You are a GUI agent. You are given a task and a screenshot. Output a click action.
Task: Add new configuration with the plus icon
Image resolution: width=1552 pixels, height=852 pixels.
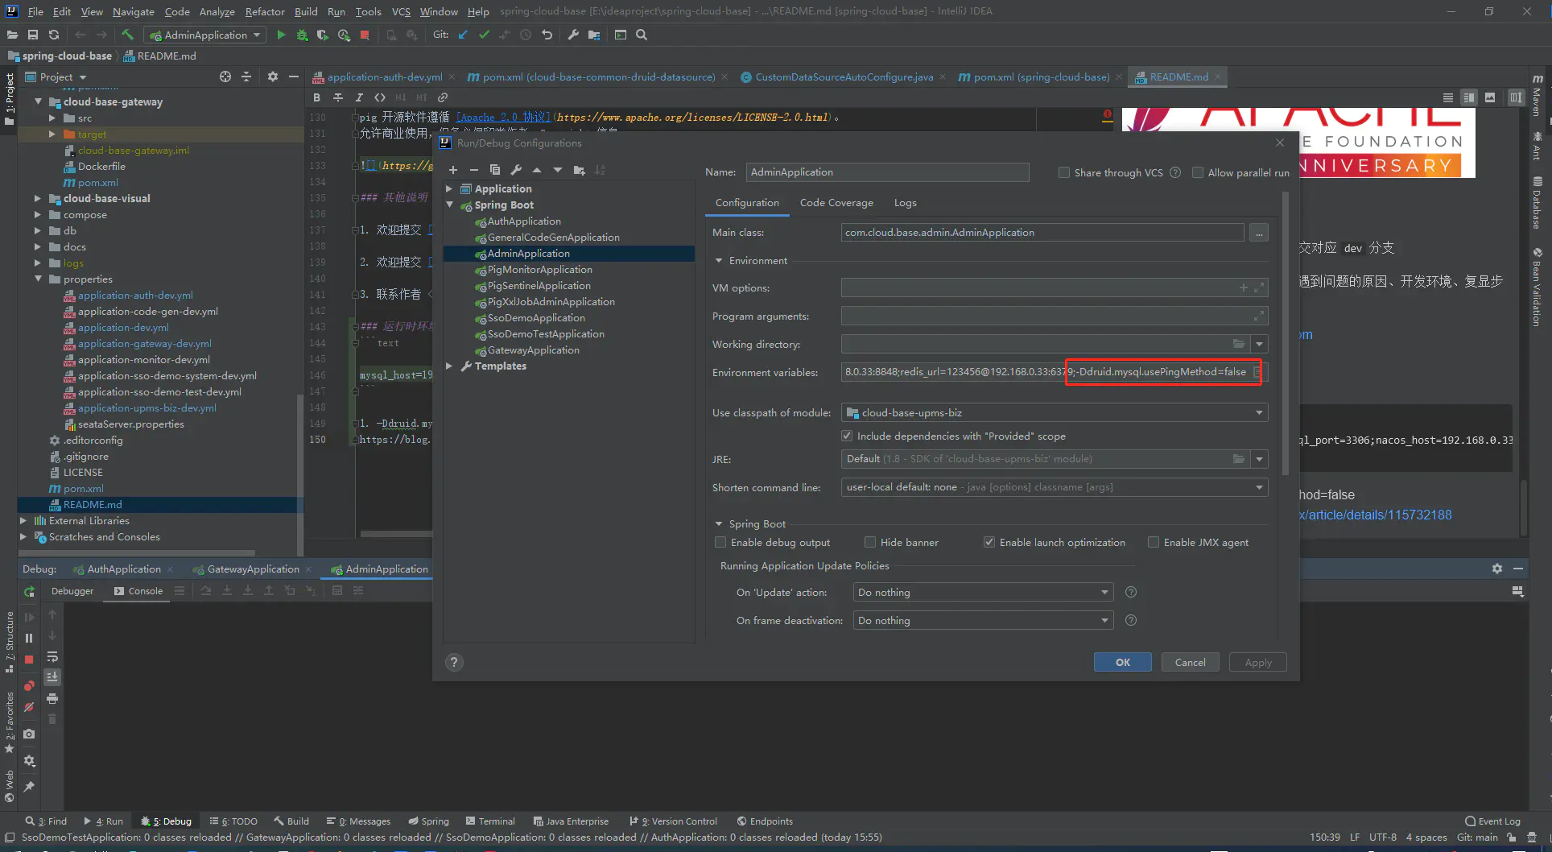tap(453, 170)
